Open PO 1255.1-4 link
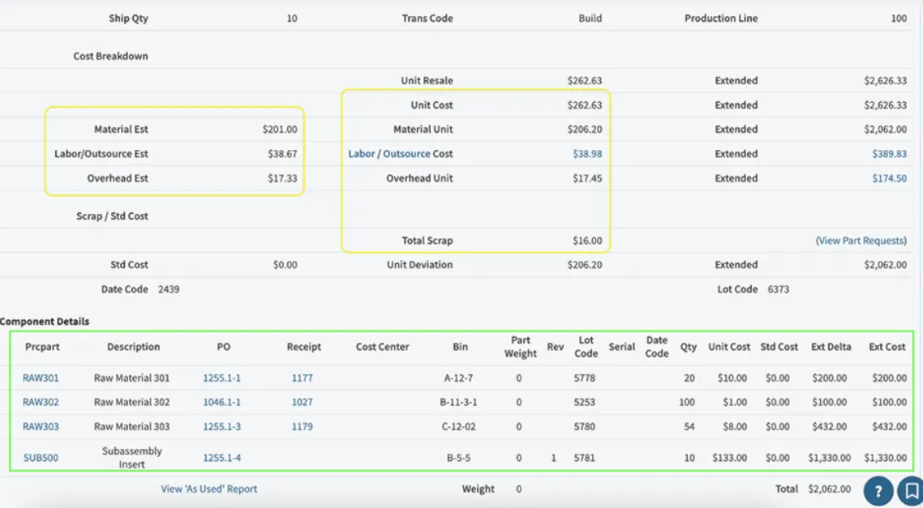The height and width of the screenshot is (508, 923). 221,458
